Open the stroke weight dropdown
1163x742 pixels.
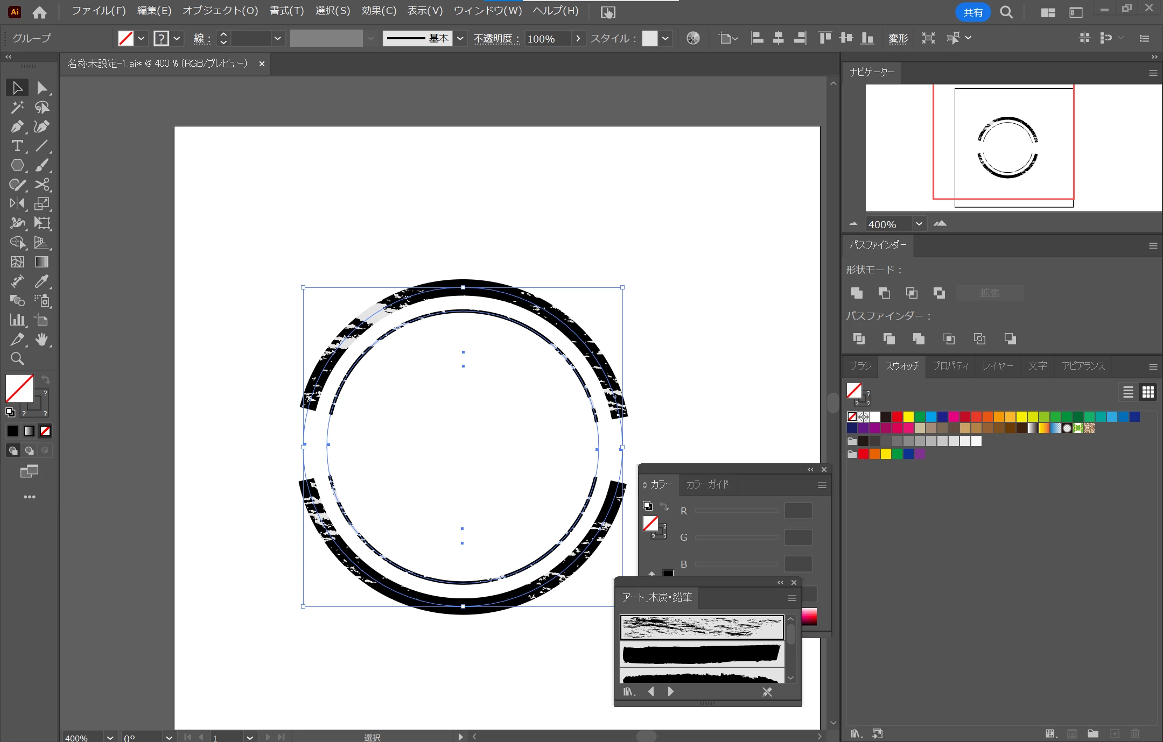pyautogui.click(x=277, y=38)
